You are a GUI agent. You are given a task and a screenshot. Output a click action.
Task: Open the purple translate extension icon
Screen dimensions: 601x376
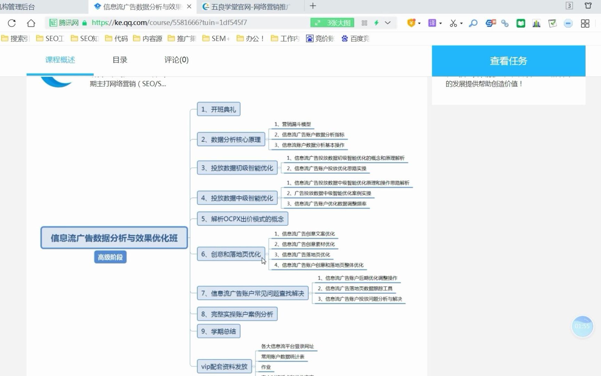click(432, 23)
